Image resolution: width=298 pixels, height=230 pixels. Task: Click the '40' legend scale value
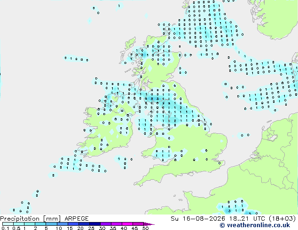click(124, 228)
